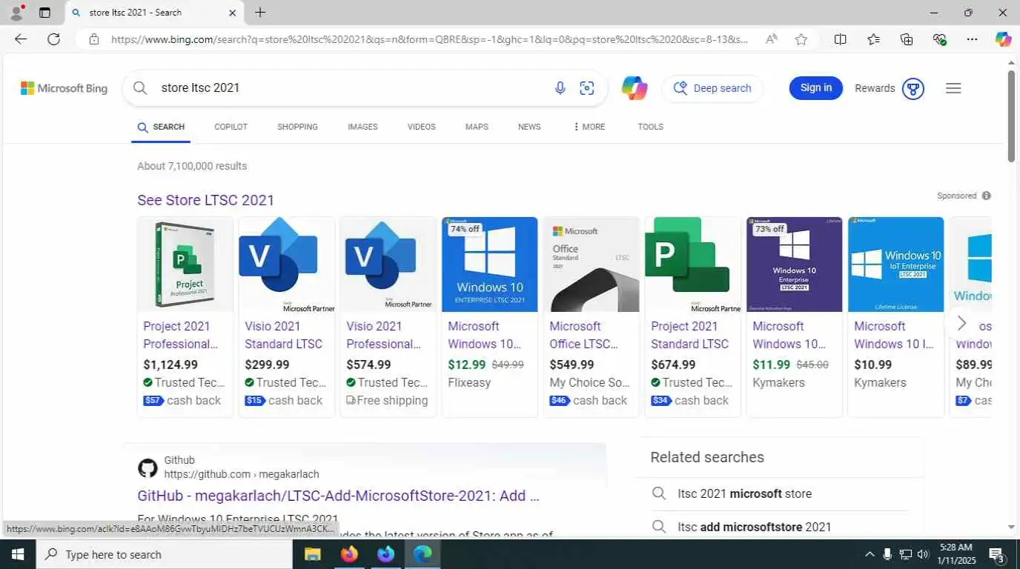This screenshot has width=1020, height=569.
Task: Open GitHub megakarlach LTSC-Add-MicrosoftStore-2021 result
Action: tap(338, 496)
